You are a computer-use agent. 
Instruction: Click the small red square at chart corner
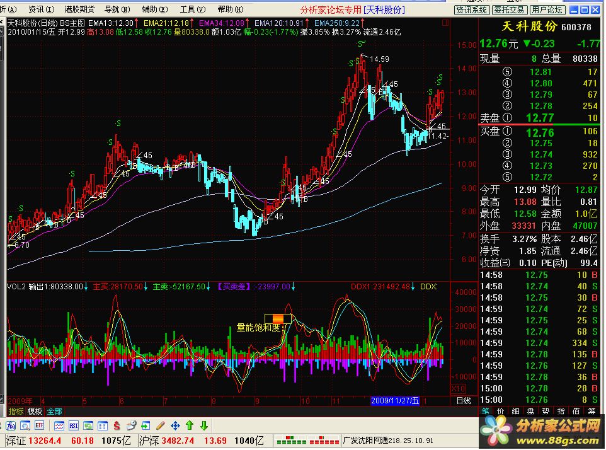point(445,23)
